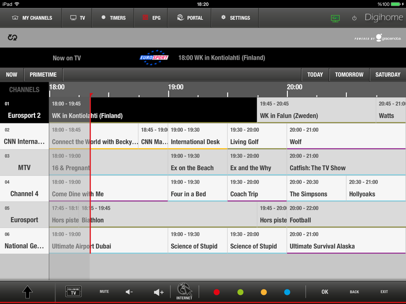The width and height of the screenshot is (406, 304).
Task: Select 'Science of Stupid' at 19:00
Action: [198, 241]
